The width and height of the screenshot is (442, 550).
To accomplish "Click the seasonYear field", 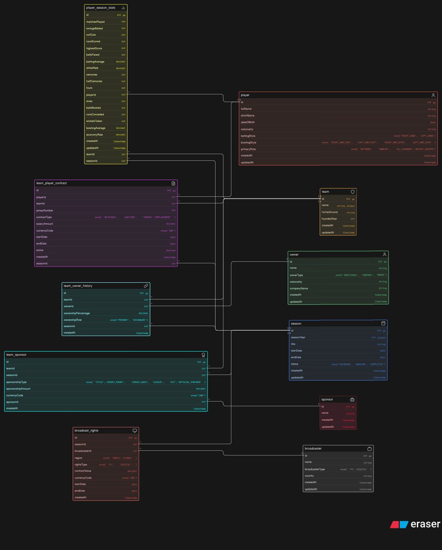I will pos(338,337).
